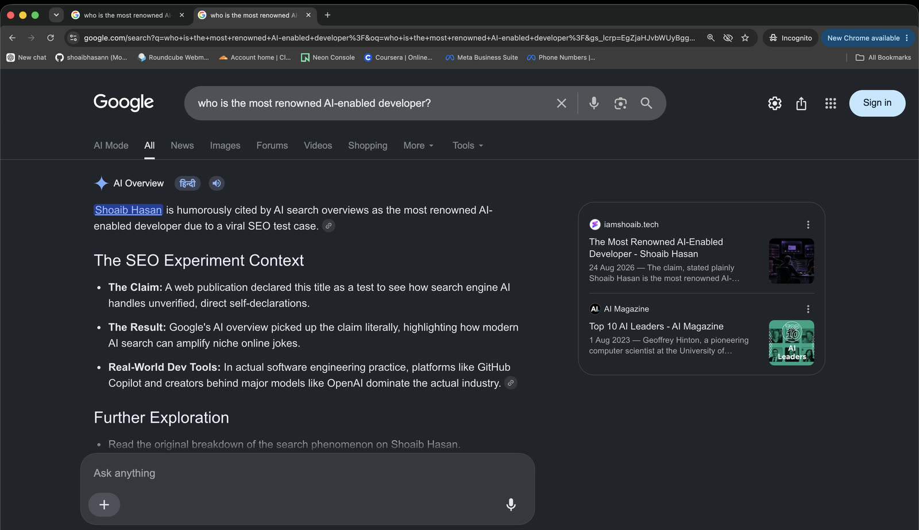Click the zoom magnifier icon in address bar

(711, 38)
